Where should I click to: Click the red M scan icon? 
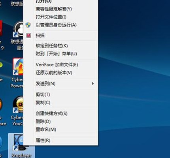click(28, 36)
